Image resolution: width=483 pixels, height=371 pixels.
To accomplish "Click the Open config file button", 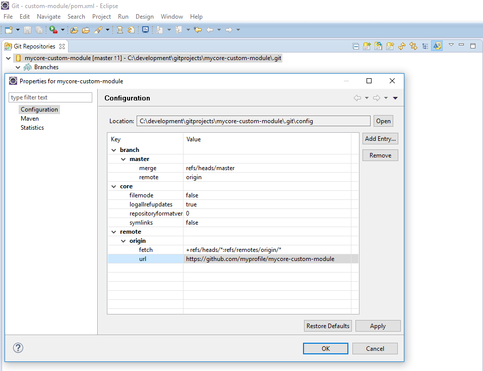I will tap(383, 121).
